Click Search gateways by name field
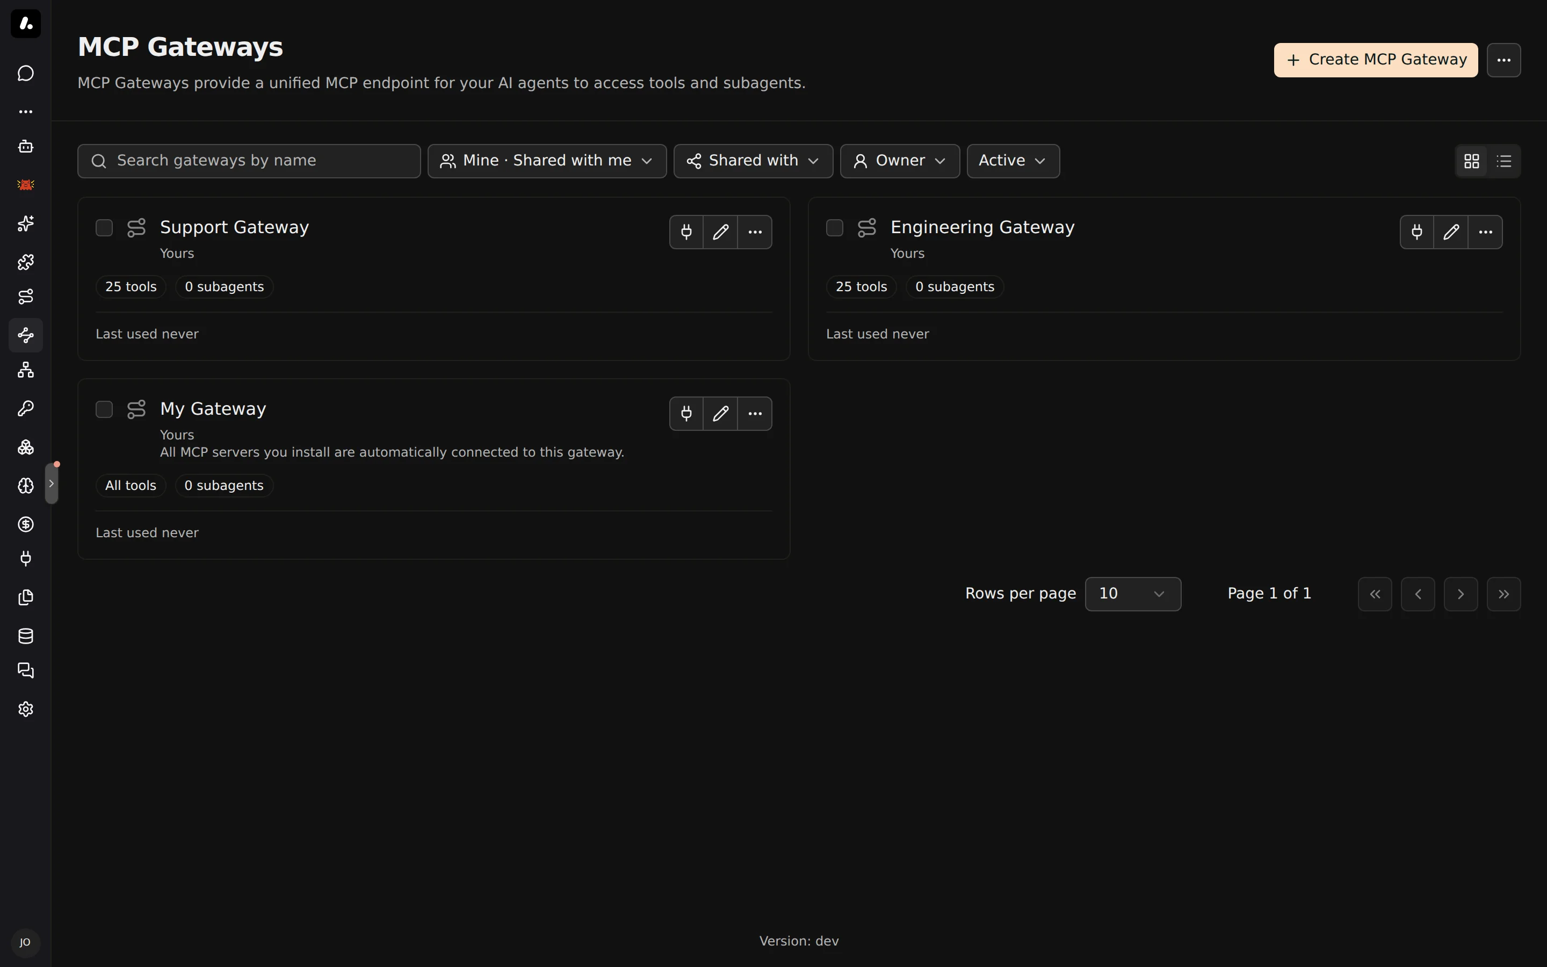This screenshot has width=1547, height=967. click(249, 161)
